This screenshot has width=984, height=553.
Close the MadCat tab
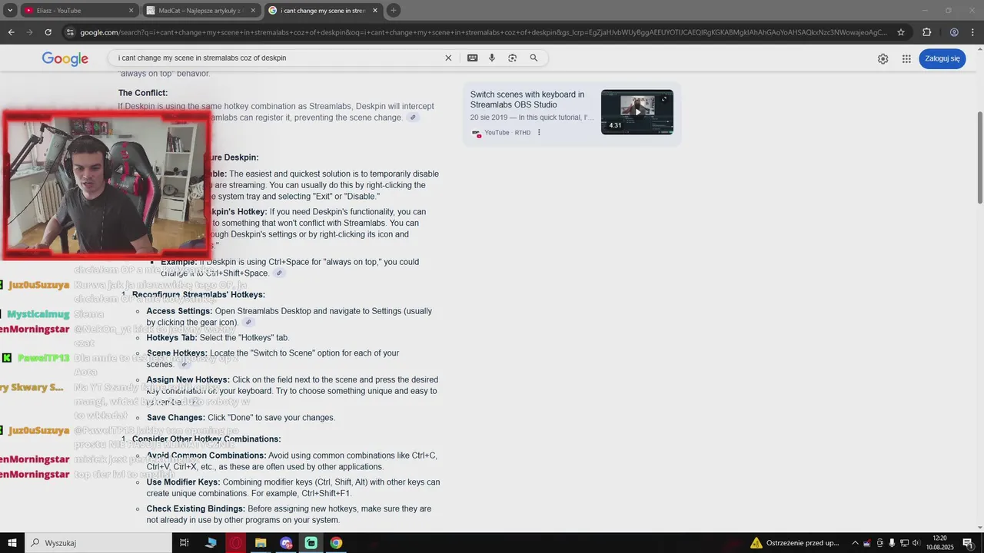(253, 11)
